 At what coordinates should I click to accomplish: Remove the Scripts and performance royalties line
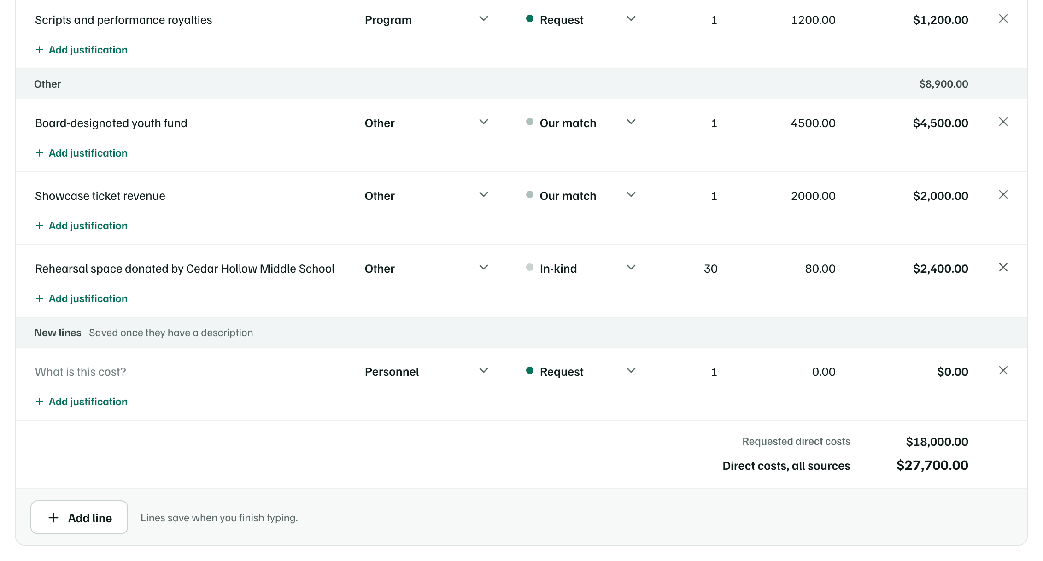coord(1003,19)
